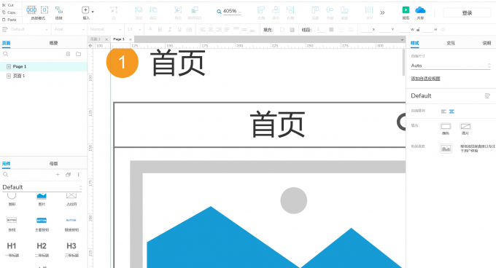Screen dimensions: 496x268
Task: Expand the Insert tool dropdown arrow
Action: pos(93,12)
